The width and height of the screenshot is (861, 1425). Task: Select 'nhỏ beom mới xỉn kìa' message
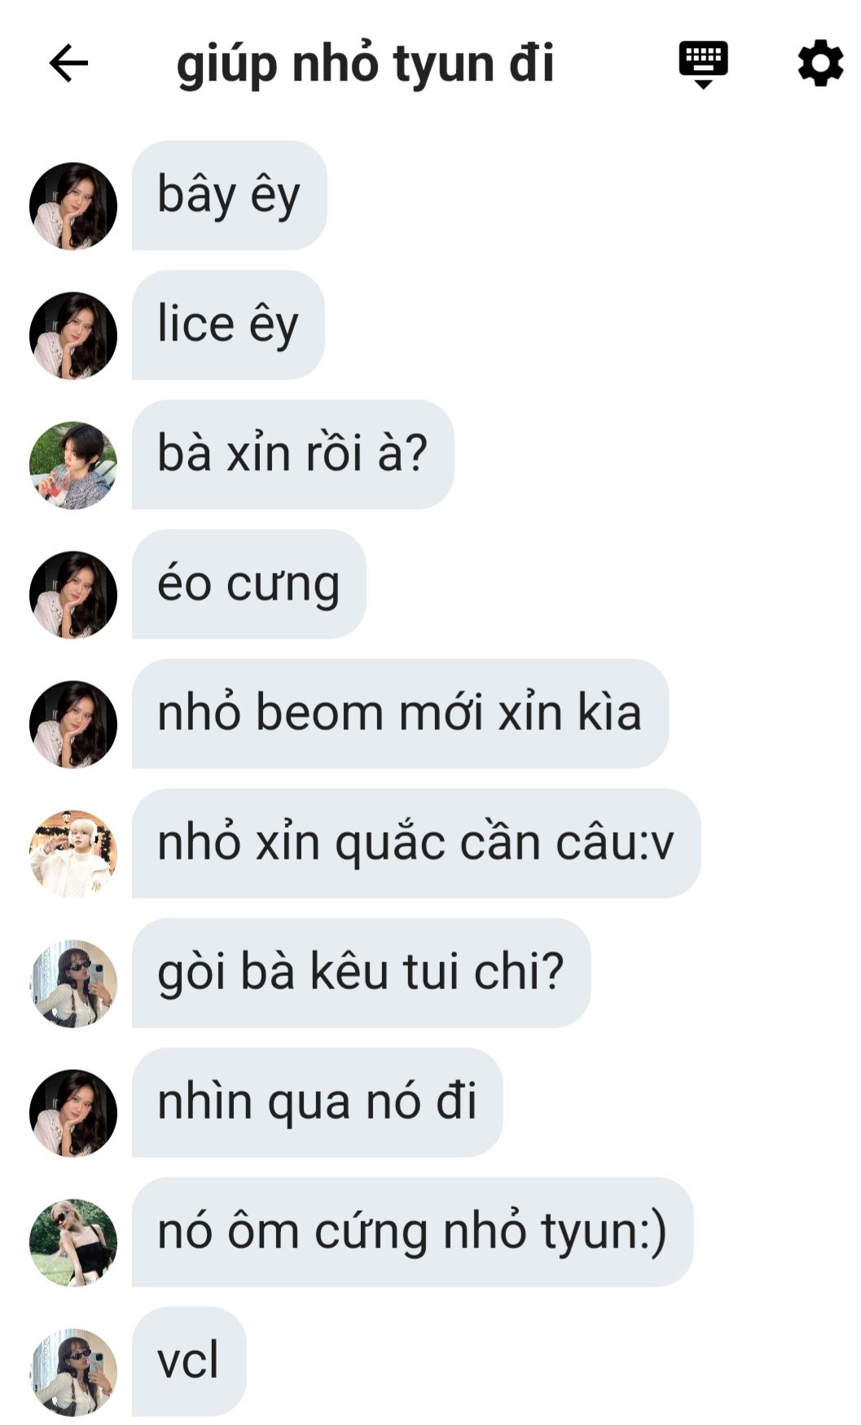(400, 714)
